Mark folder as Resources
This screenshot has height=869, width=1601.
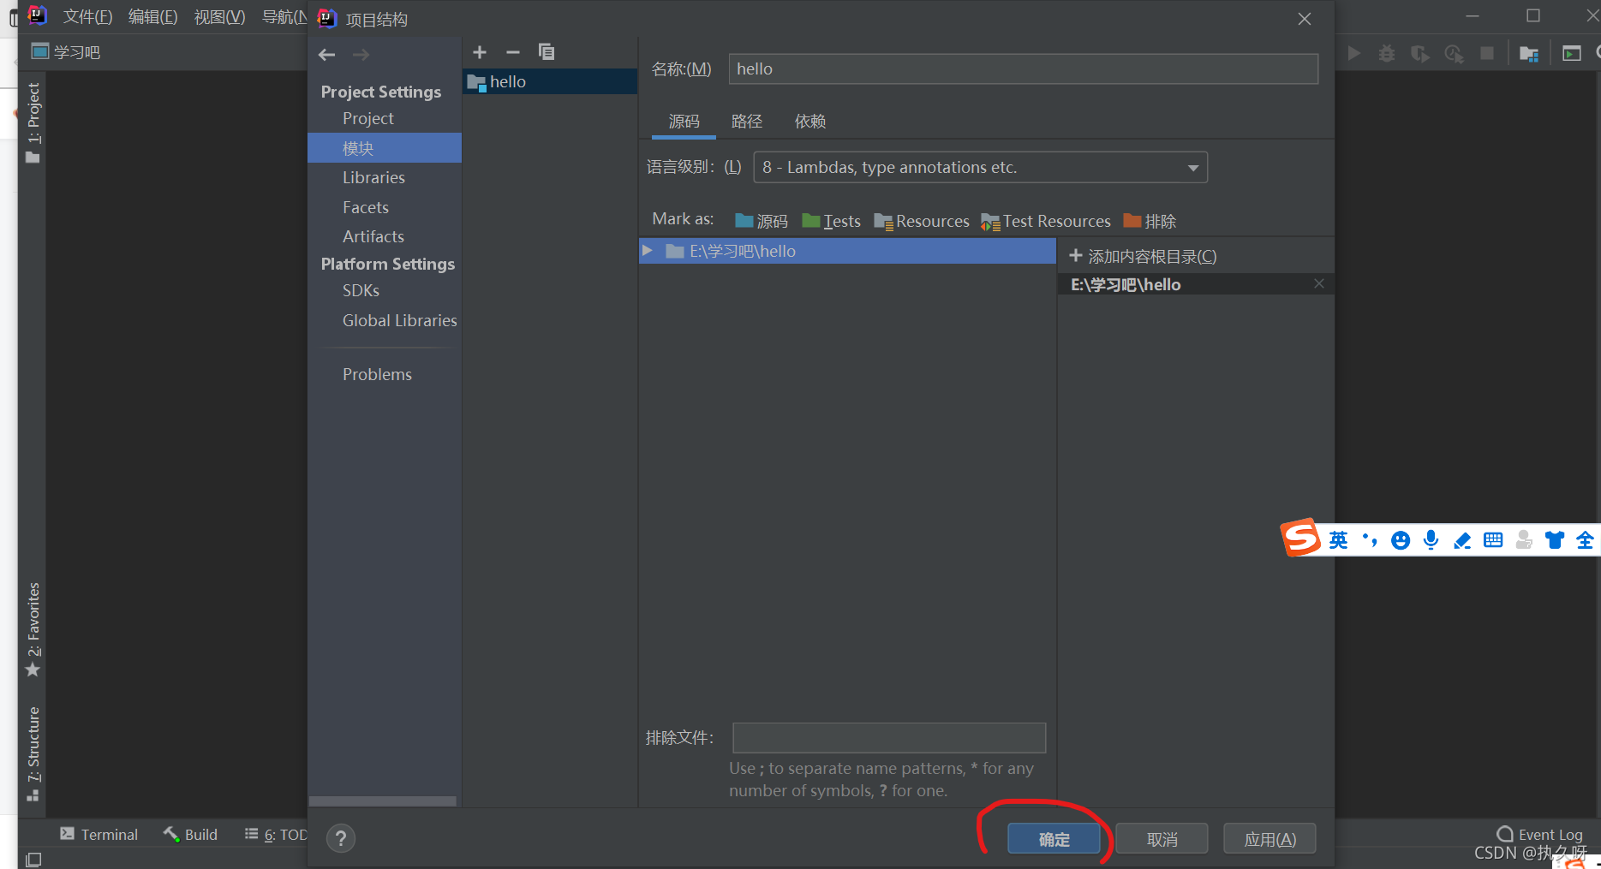point(922,221)
